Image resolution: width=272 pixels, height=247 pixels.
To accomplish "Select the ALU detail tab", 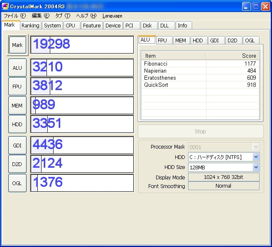I will 147,40.
